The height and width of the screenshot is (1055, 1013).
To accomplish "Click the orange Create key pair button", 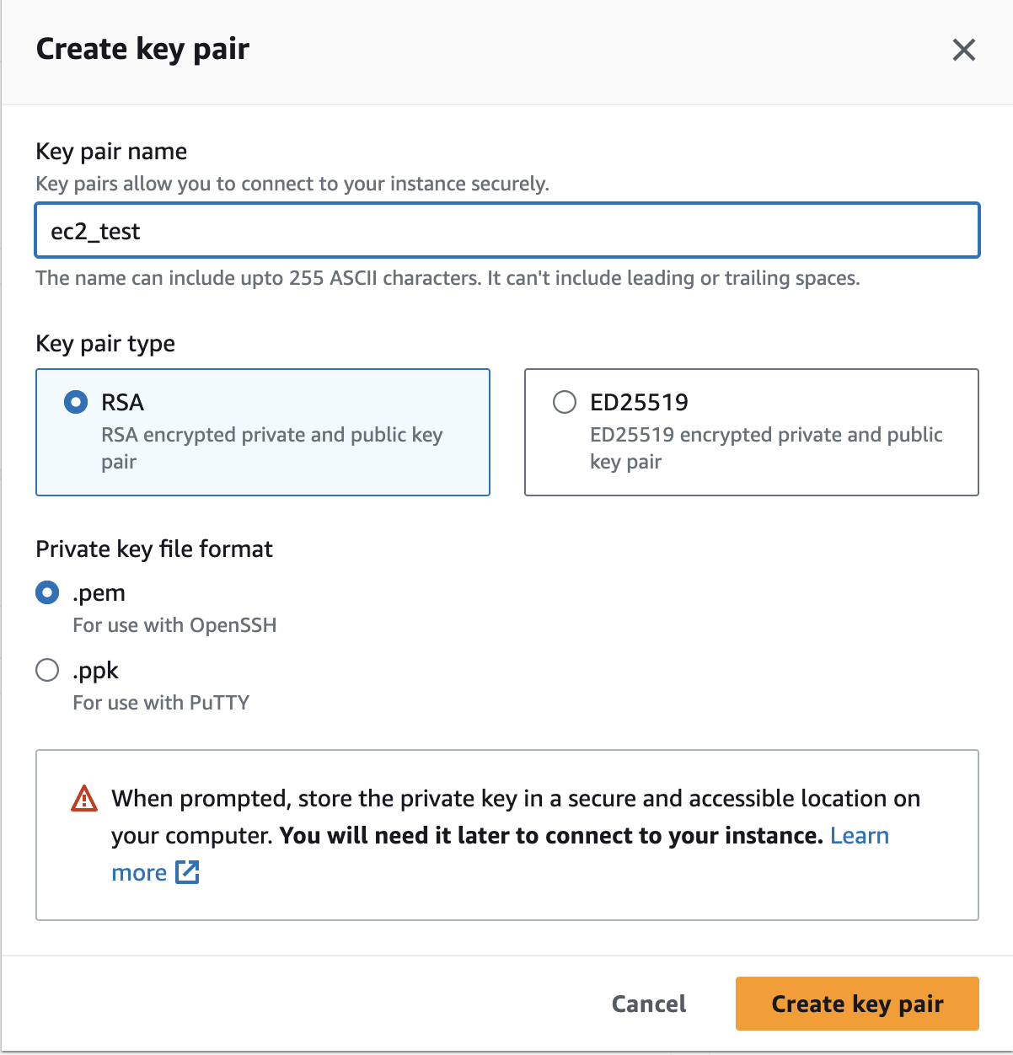I will 856,1004.
